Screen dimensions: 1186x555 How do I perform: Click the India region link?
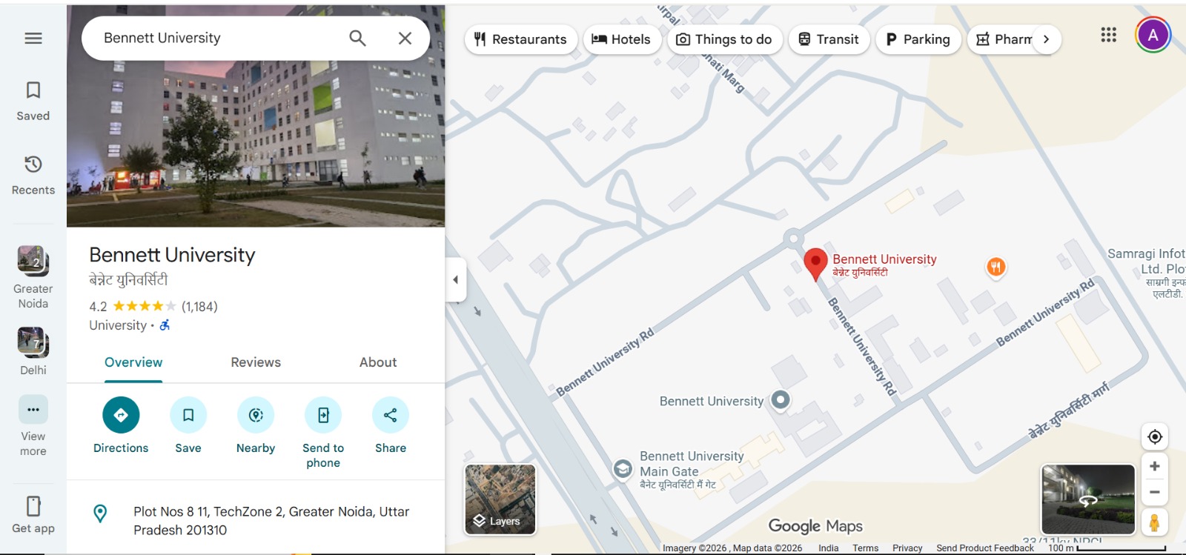828,548
